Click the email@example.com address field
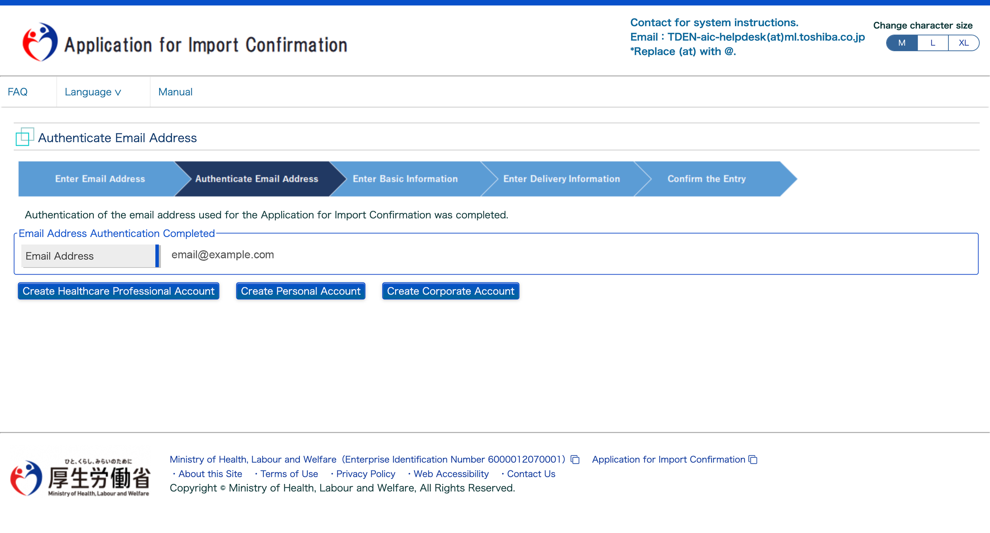This screenshot has width=990, height=533. click(x=223, y=255)
